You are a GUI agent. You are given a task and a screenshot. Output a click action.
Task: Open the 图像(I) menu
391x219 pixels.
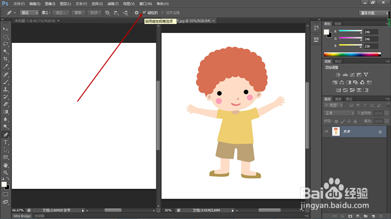(50, 4)
